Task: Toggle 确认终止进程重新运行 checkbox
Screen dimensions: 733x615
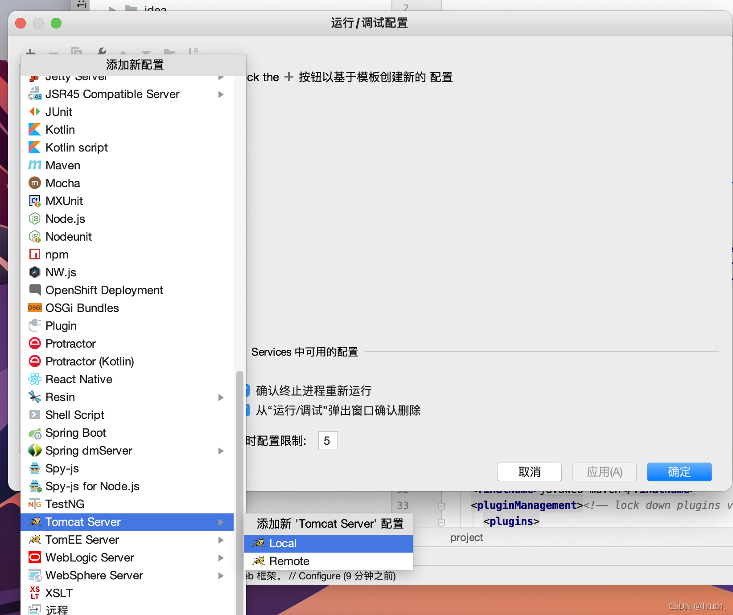Action: (x=247, y=390)
